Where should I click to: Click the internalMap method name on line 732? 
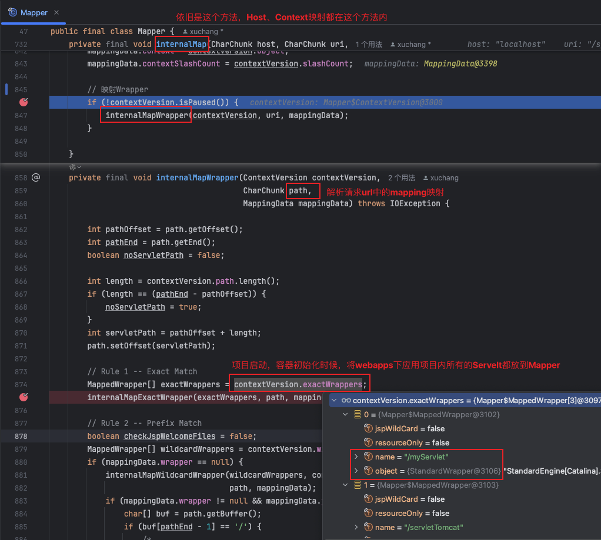pos(181,45)
